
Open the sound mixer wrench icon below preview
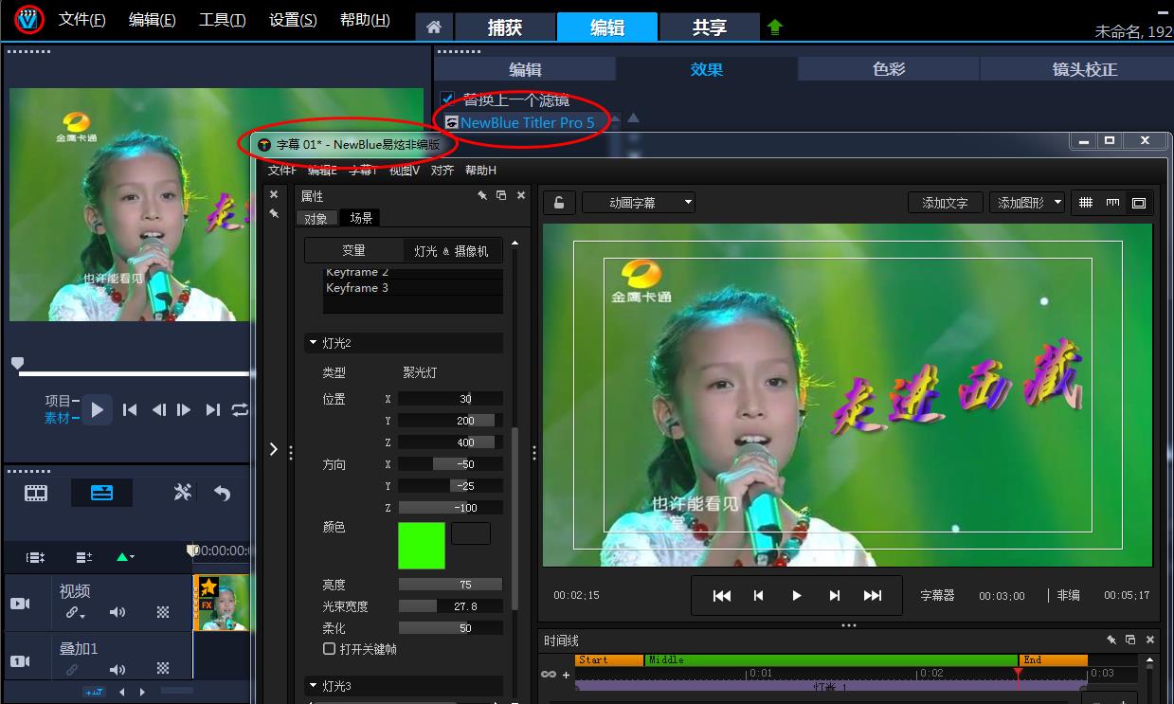tap(182, 492)
